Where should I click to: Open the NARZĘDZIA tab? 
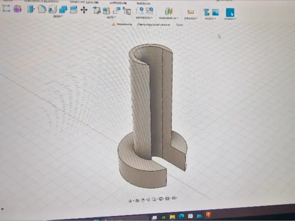coord(143,4)
